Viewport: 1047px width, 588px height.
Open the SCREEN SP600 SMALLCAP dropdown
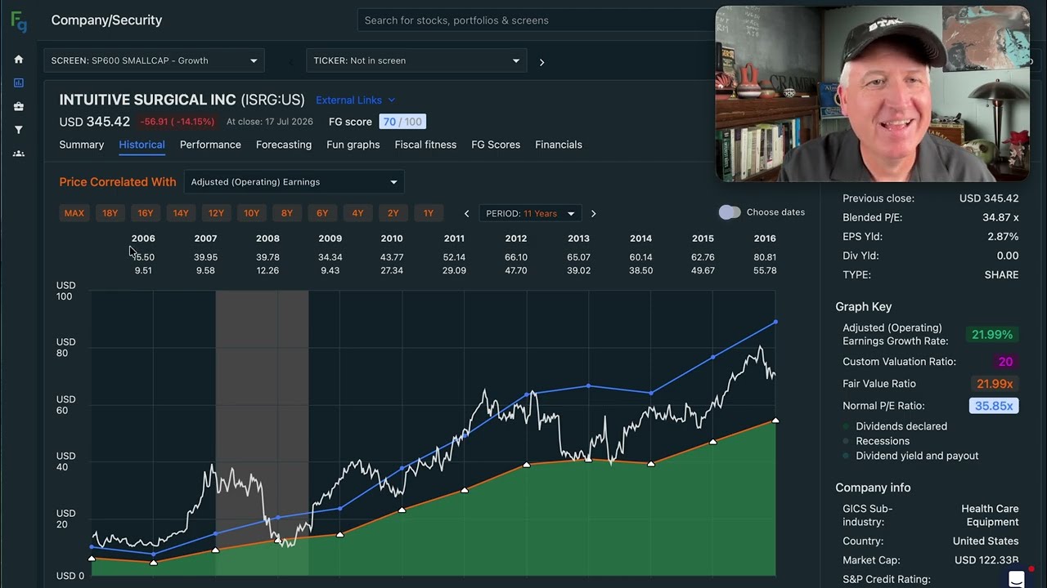point(154,60)
